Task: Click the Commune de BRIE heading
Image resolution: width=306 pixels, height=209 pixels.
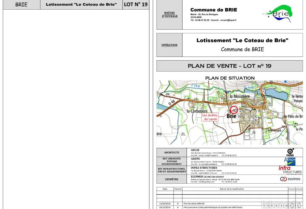Action: 214,10
